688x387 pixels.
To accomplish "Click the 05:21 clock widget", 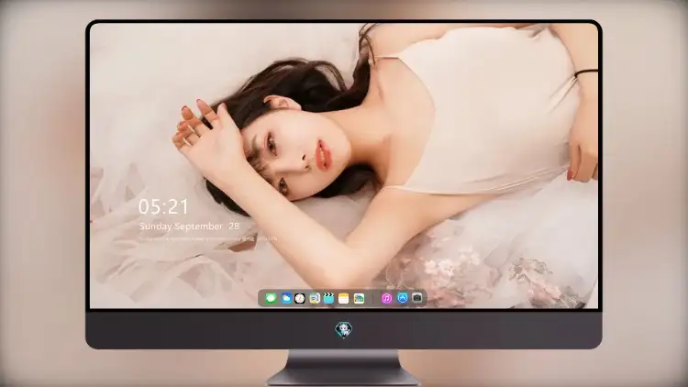I will click(x=163, y=206).
